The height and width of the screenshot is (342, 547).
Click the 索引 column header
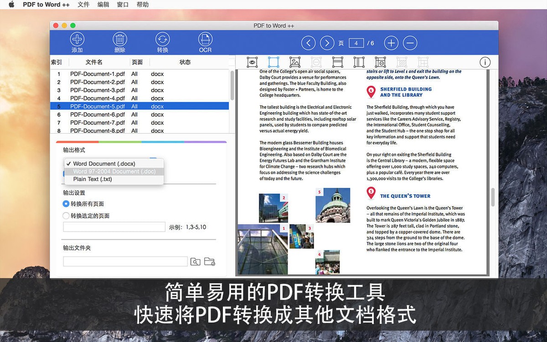point(57,62)
